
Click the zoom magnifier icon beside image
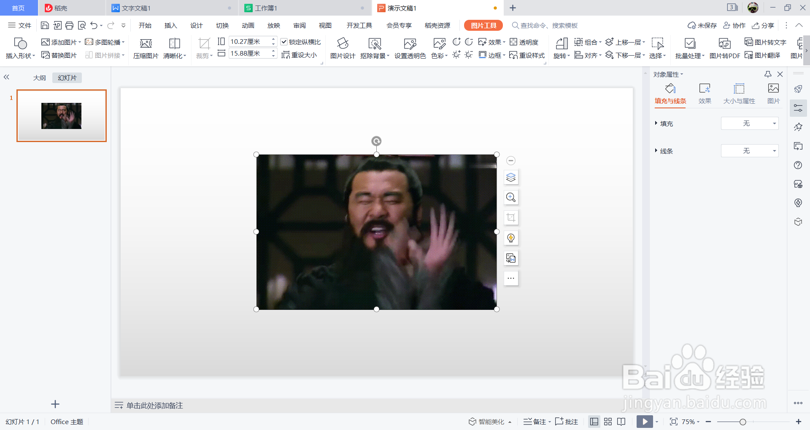[511, 197]
